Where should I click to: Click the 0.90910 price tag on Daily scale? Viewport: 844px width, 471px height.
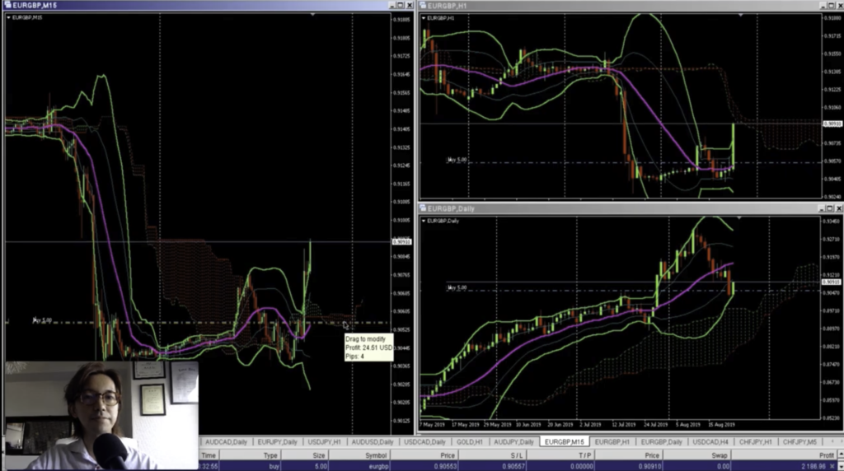click(831, 282)
